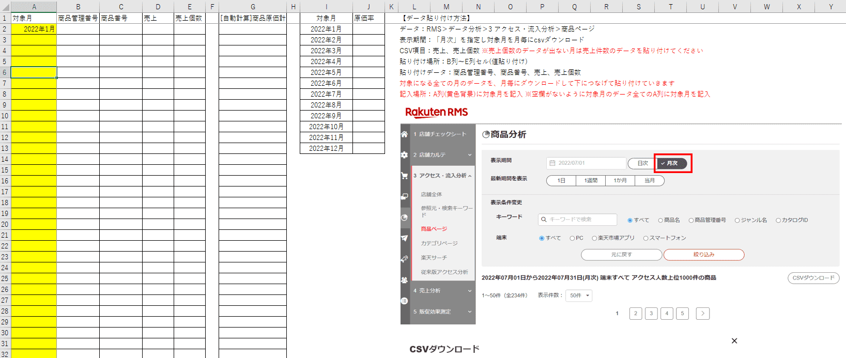
Task: Open 楽天サーチ submenu item
Action: click(434, 258)
